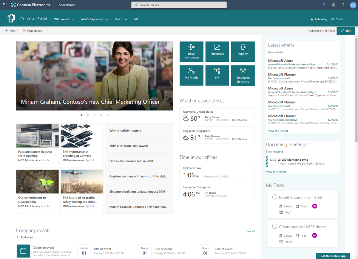Click the Contoso Electronics logo icon
Image resolution: width=358 pixels, height=259 pixels.
pos(13,5)
